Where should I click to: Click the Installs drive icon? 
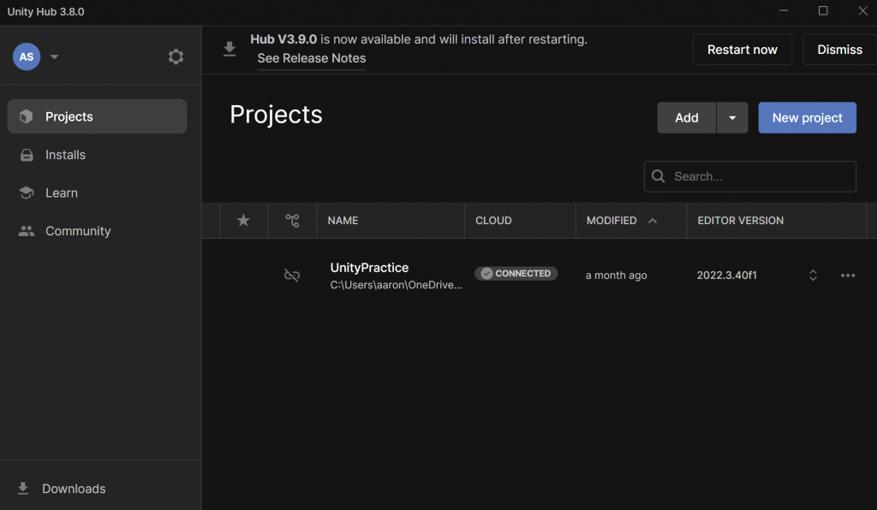pyautogui.click(x=27, y=155)
